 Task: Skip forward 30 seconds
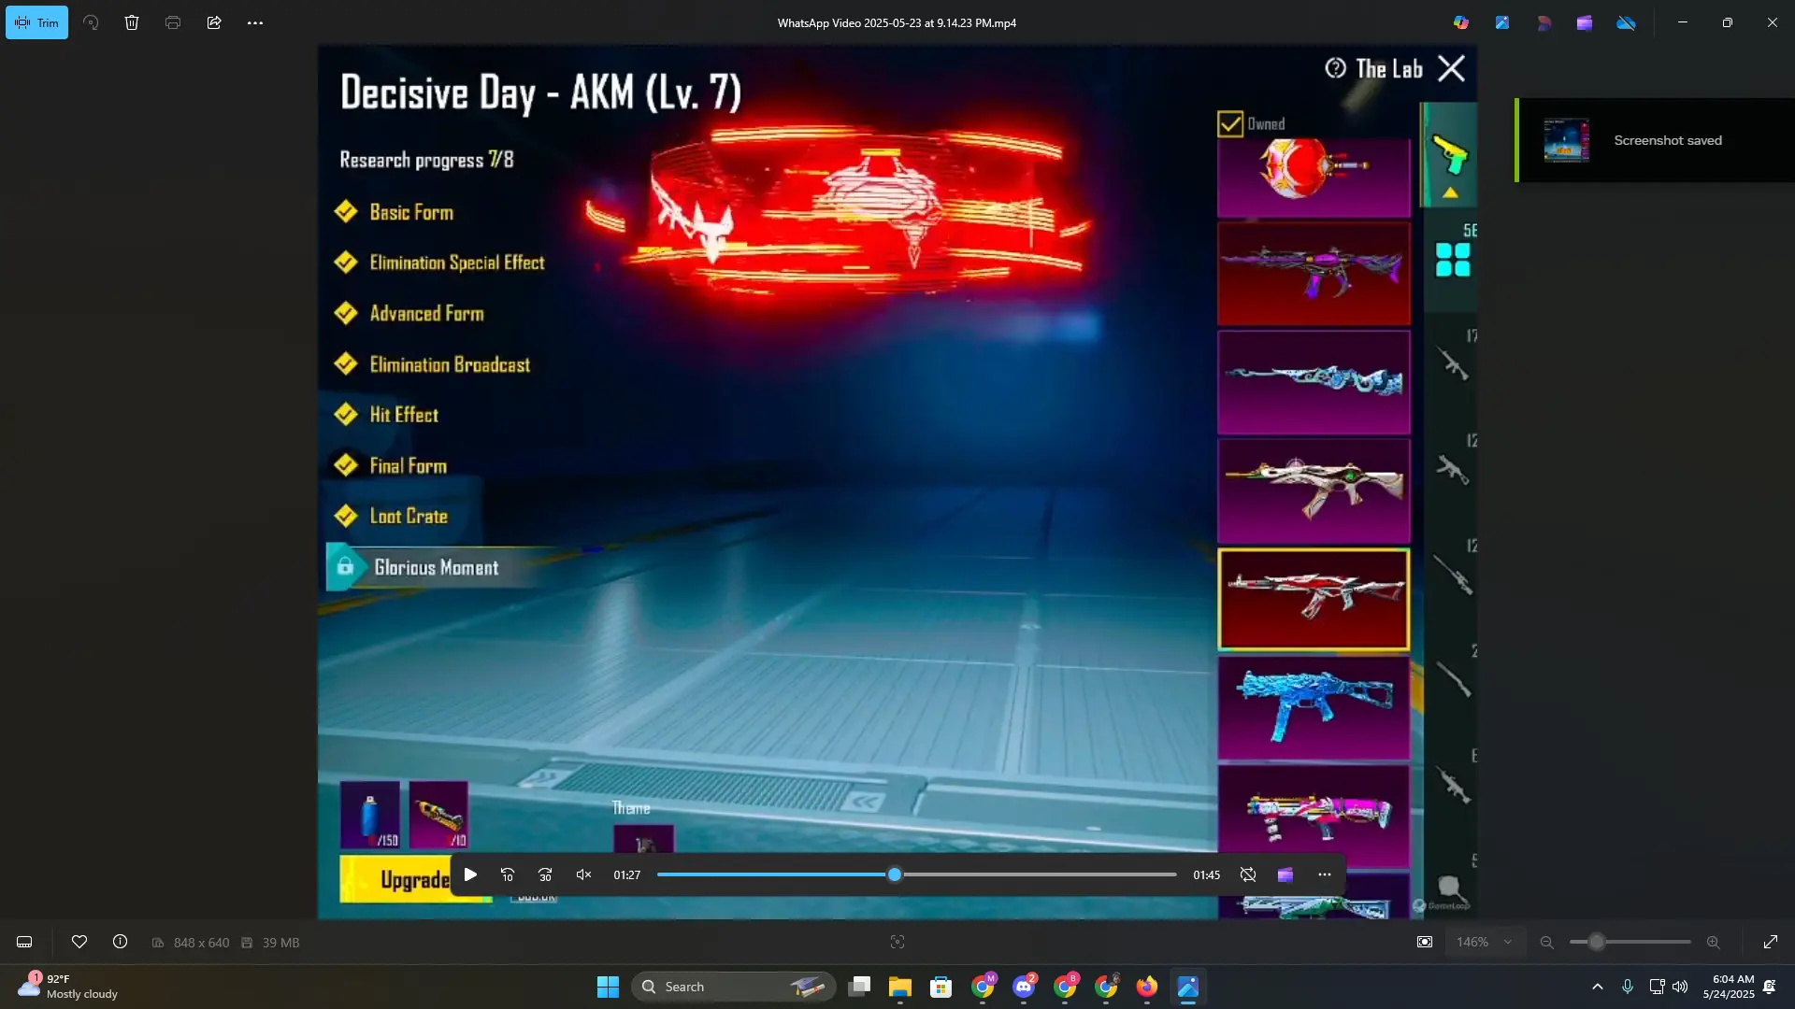(545, 874)
